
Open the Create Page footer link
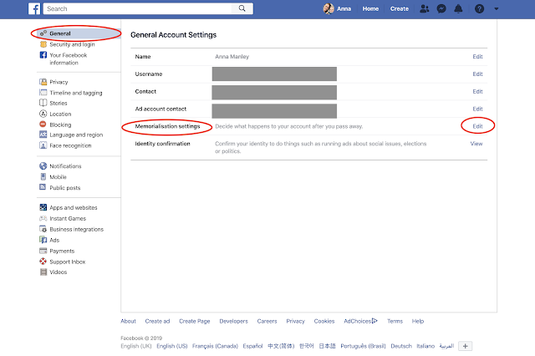pyautogui.click(x=195, y=321)
